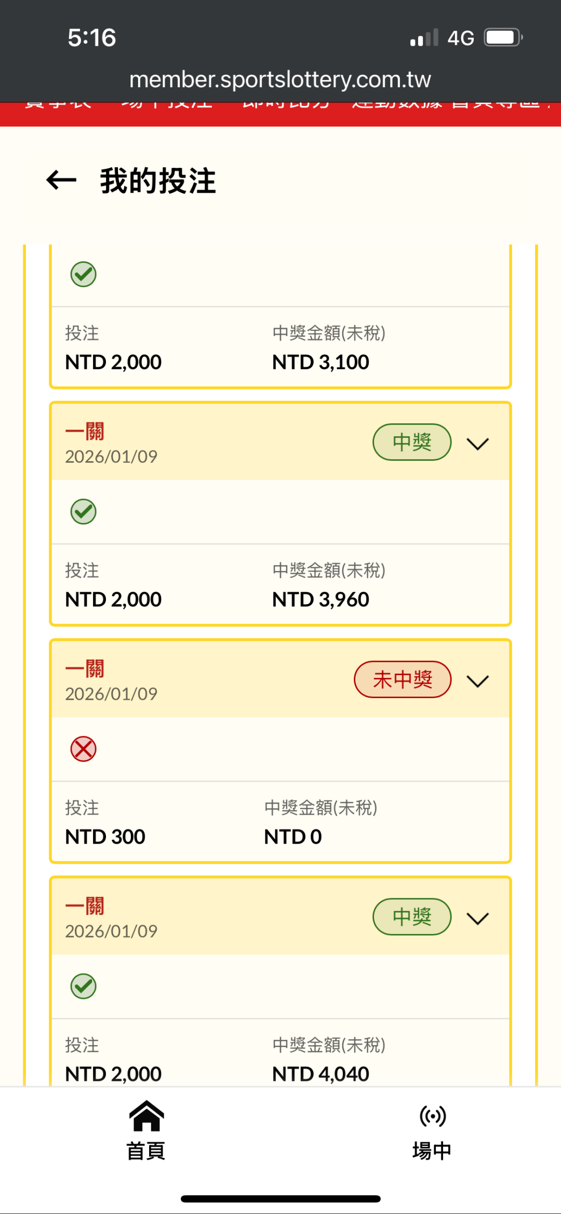Screen dimensions: 561x1214
Task: Tap the NTD 300 bet amount
Action: [x=105, y=837]
